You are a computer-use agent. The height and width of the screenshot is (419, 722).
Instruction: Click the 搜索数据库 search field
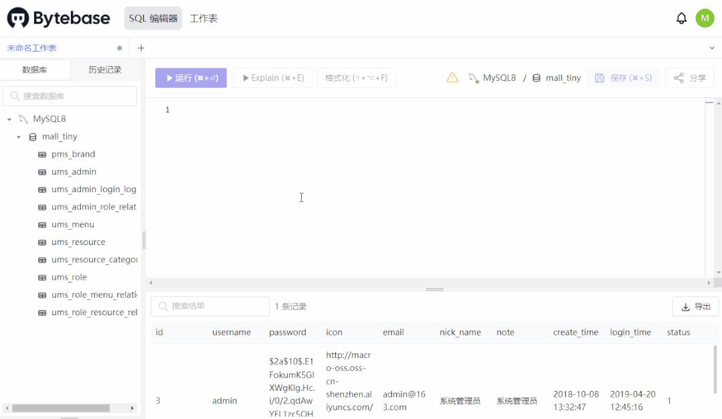click(70, 96)
